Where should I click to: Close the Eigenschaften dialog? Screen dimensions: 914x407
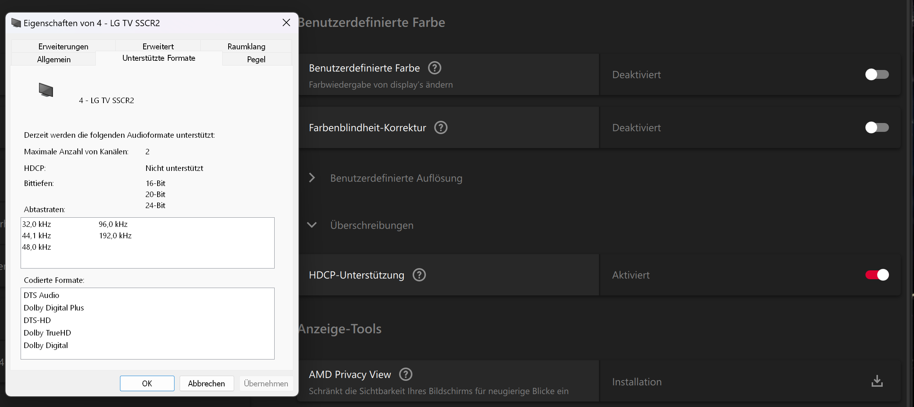[286, 22]
